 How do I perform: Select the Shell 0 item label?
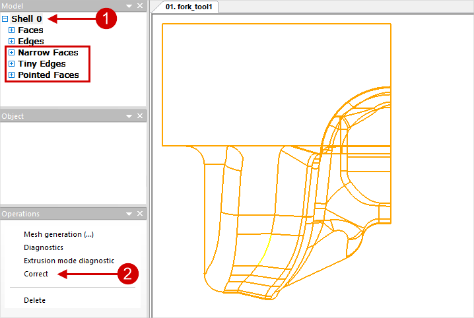tap(26, 19)
